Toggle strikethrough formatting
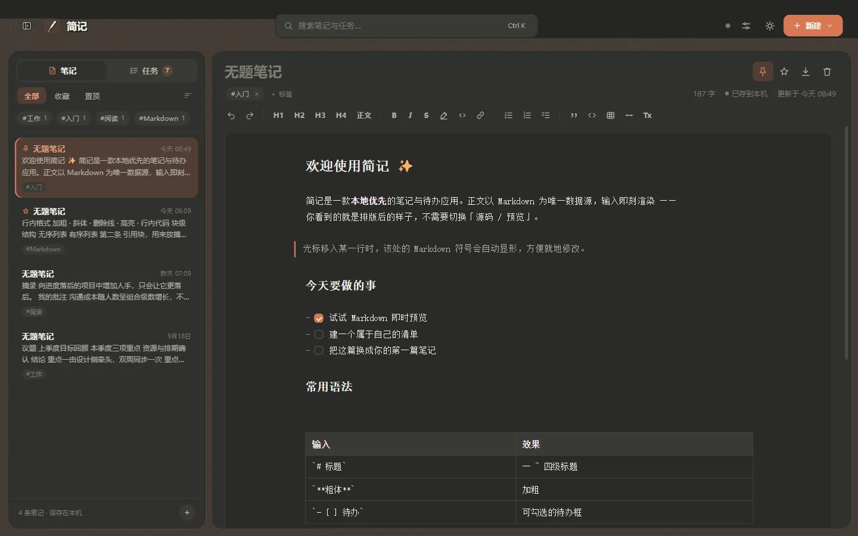The width and height of the screenshot is (858, 536). coord(426,116)
